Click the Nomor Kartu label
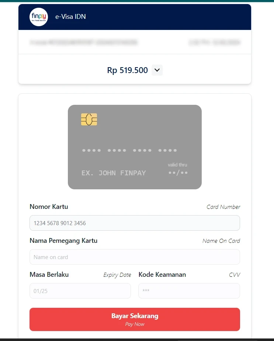 [x=49, y=207]
